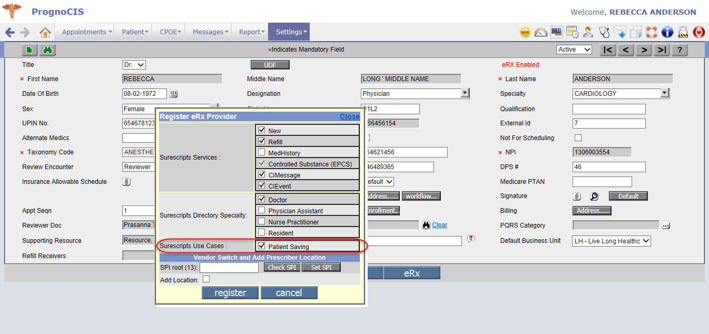The height and width of the screenshot is (334, 709).
Task: Open the Title Dr. dropdown
Action: (134, 65)
